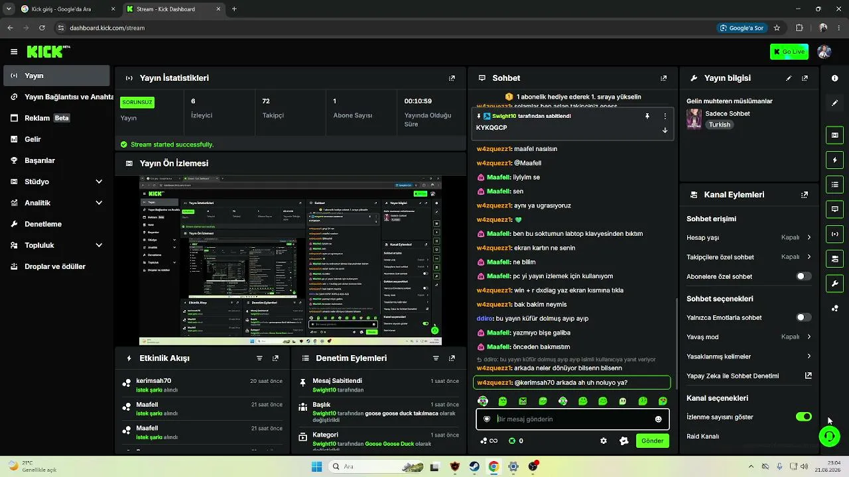Toggle chat bubble icon in right sidebar

pos(834,209)
